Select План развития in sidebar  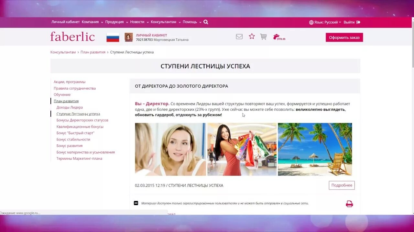click(x=66, y=101)
